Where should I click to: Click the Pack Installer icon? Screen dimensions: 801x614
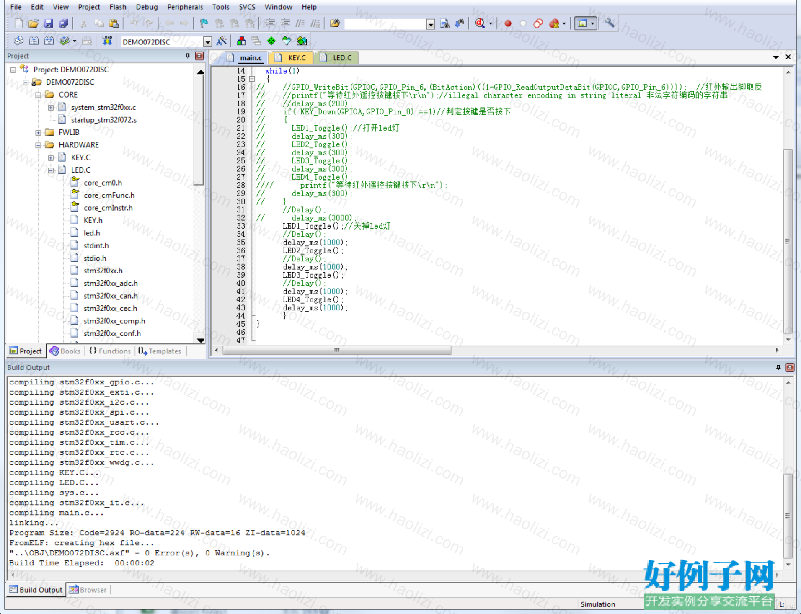302,41
